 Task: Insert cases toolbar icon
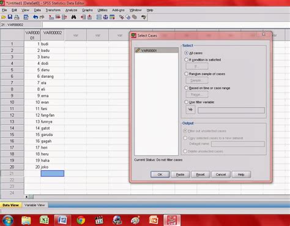click(83, 17)
